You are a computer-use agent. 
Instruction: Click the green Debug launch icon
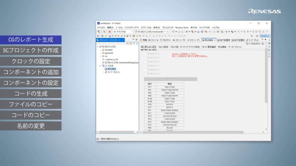click(x=104, y=32)
